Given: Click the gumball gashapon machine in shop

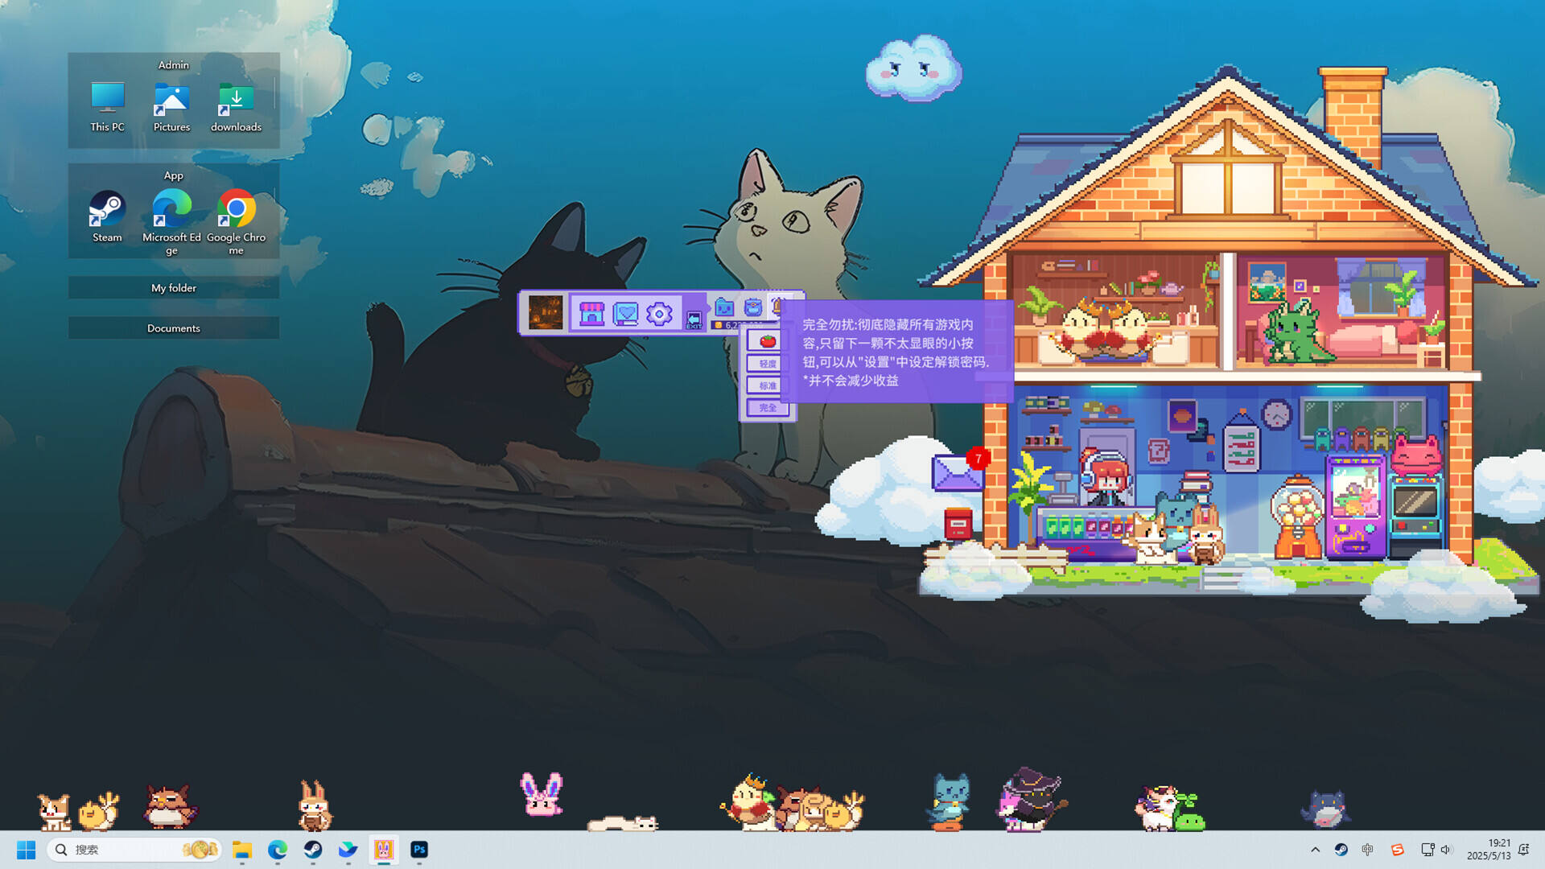Looking at the screenshot, I should coord(1297,517).
